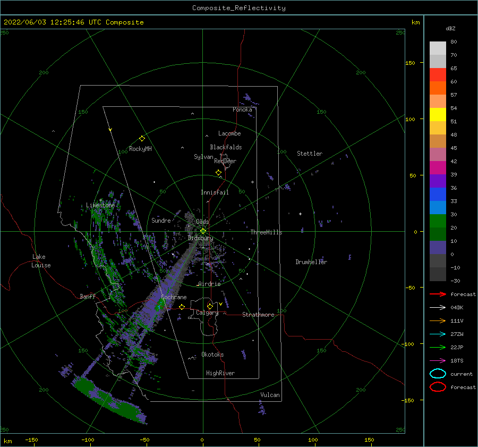Click the Airdrie city label
This screenshot has width=478, height=447.
click(209, 284)
